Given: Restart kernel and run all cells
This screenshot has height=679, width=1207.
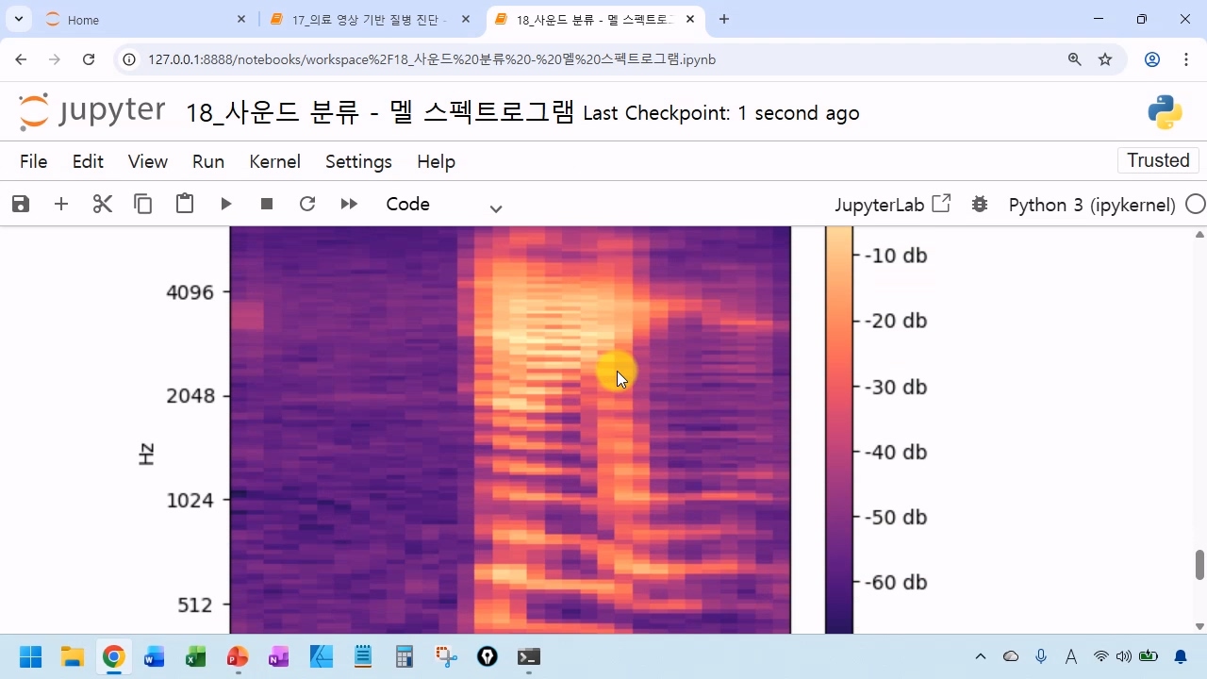Looking at the screenshot, I should point(349,204).
